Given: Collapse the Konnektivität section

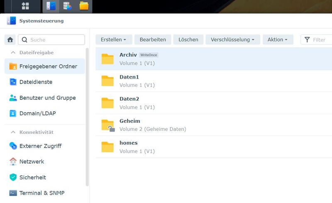Looking at the screenshot, I should 13,132.
